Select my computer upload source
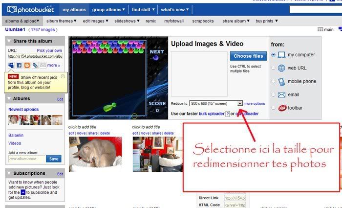 [273, 55]
